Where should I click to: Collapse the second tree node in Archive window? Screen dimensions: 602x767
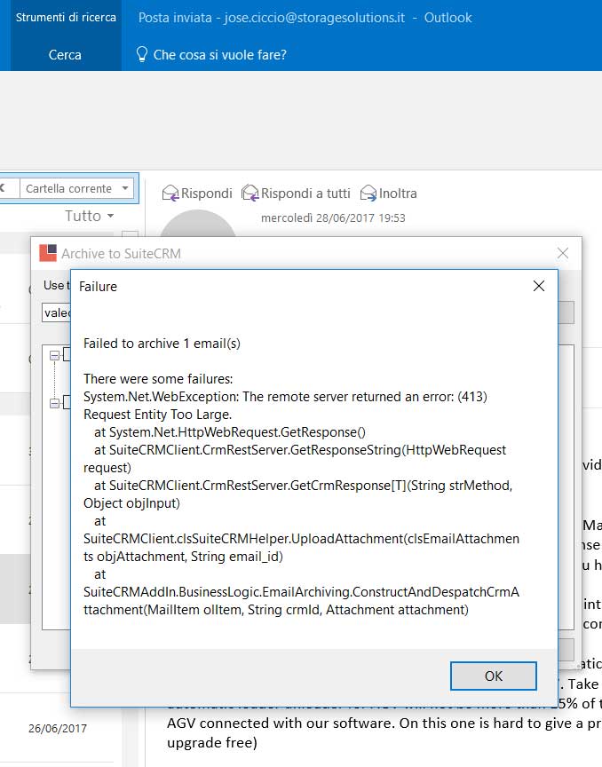[55, 403]
